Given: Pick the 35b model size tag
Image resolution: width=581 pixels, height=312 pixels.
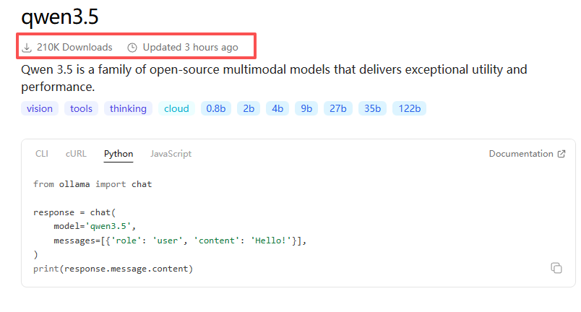Looking at the screenshot, I should pyautogui.click(x=372, y=108).
